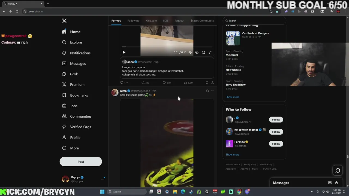This screenshot has width=349, height=196.
Task: Click the Verified Orgs lightning icon
Action: coord(64,127)
